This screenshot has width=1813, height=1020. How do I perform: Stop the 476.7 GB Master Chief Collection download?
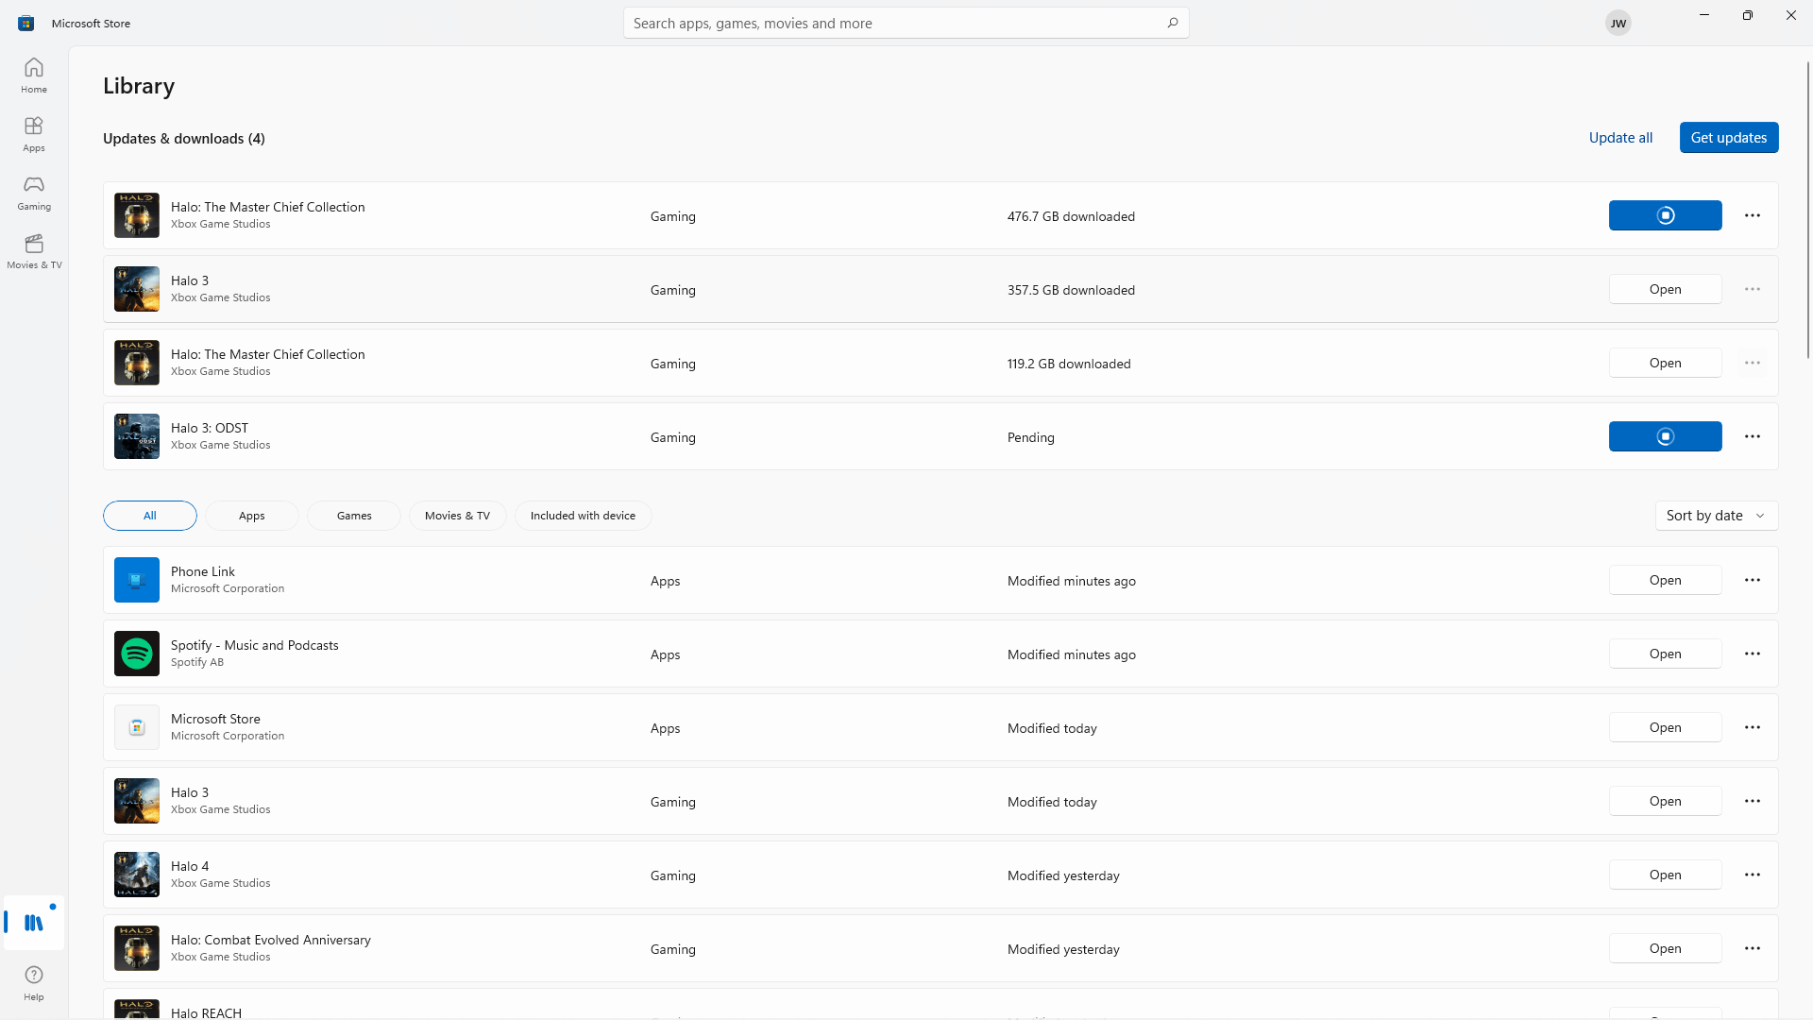tap(1665, 215)
